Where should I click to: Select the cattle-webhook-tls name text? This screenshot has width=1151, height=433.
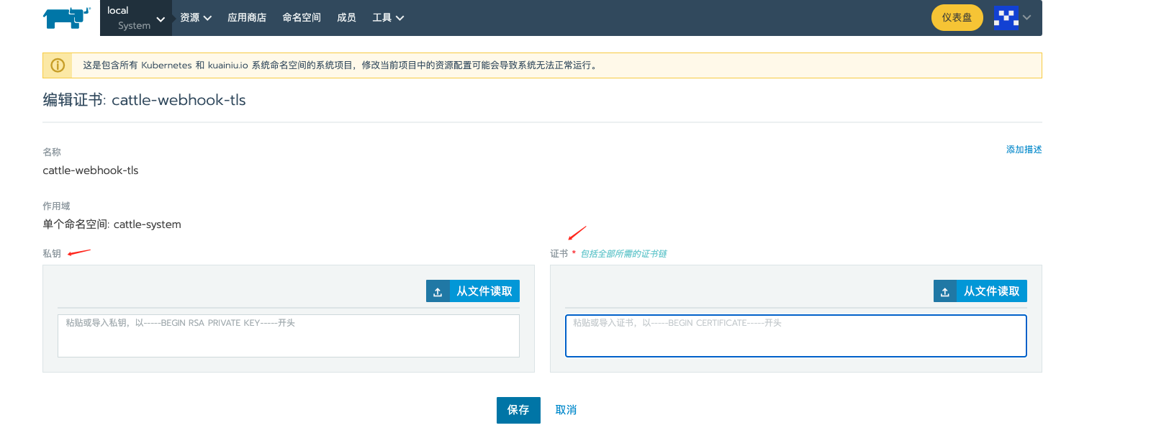pos(91,170)
